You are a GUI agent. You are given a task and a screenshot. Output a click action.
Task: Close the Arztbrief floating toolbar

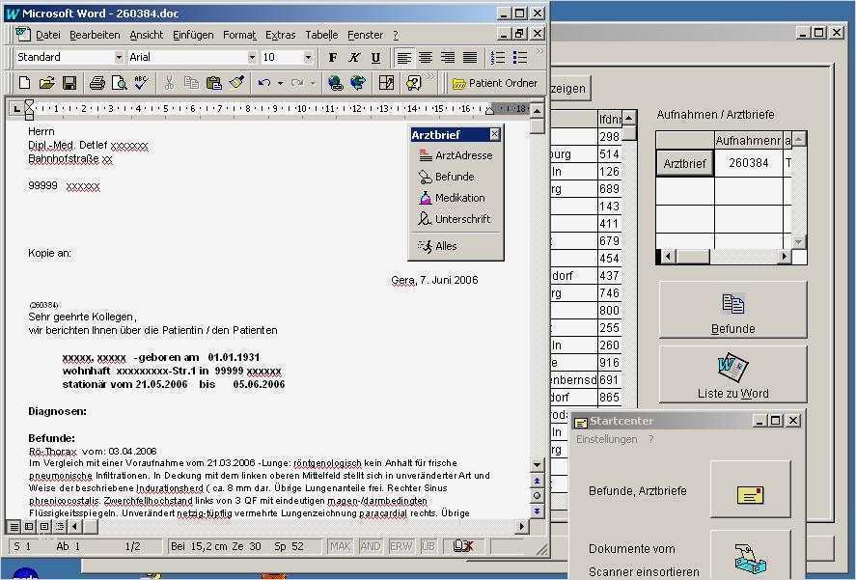494,134
